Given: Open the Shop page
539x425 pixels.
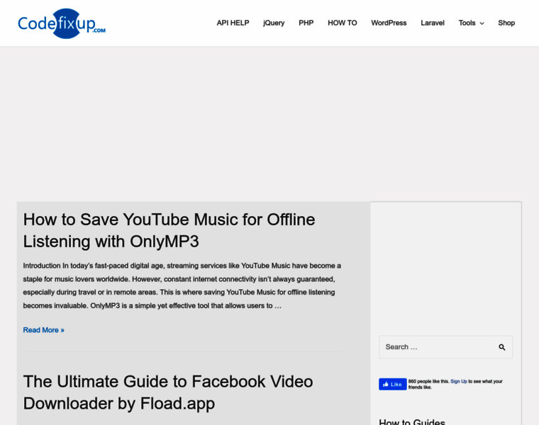Looking at the screenshot, I should tap(506, 23).
